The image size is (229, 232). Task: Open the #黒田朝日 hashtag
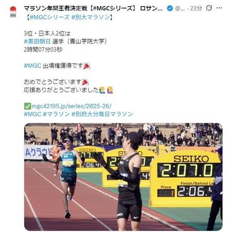pyautogui.click(x=37, y=41)
